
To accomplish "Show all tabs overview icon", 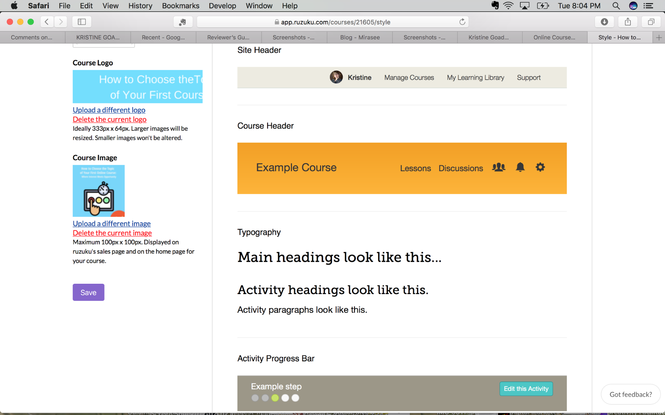I will point(651,22).
